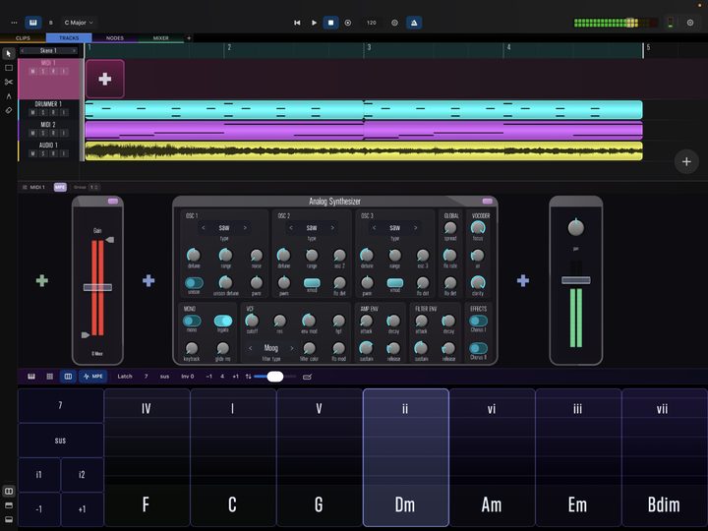Click the 120 tempo field
Image resolution: width=708 pixels, height=531 pixels.
[371, 23]
